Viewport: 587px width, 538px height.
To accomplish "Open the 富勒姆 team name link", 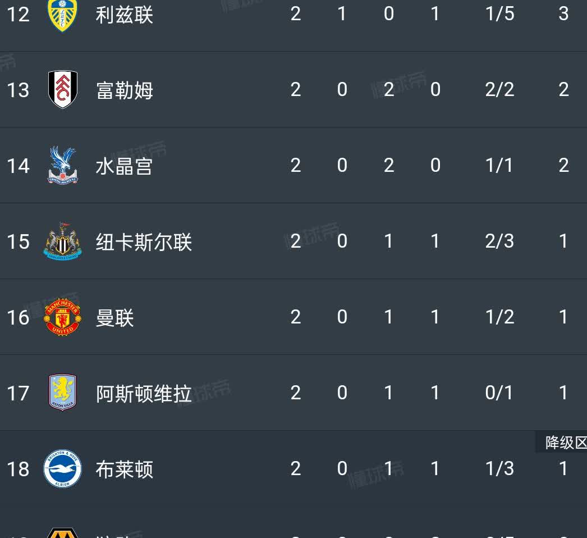I will (x=124, y=90).
